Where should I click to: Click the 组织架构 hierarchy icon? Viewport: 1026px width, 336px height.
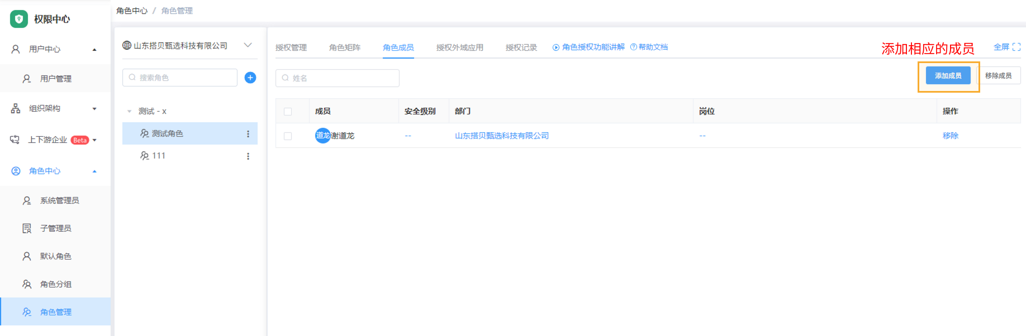[x=16, y=108]
